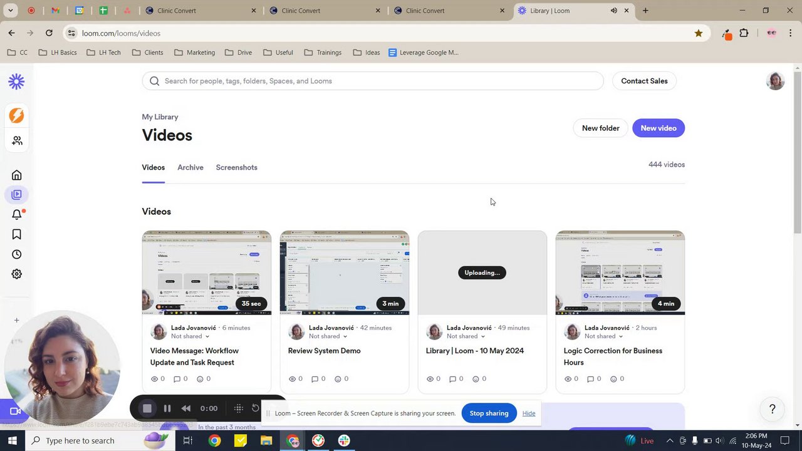The height and width of the screenshot is (451, 802).
Task: Open the LH Basics bookmarks folder
Action: coord(58,53)
